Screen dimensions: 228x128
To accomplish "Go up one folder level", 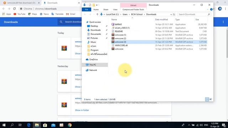I will click(x=97, y=14).
